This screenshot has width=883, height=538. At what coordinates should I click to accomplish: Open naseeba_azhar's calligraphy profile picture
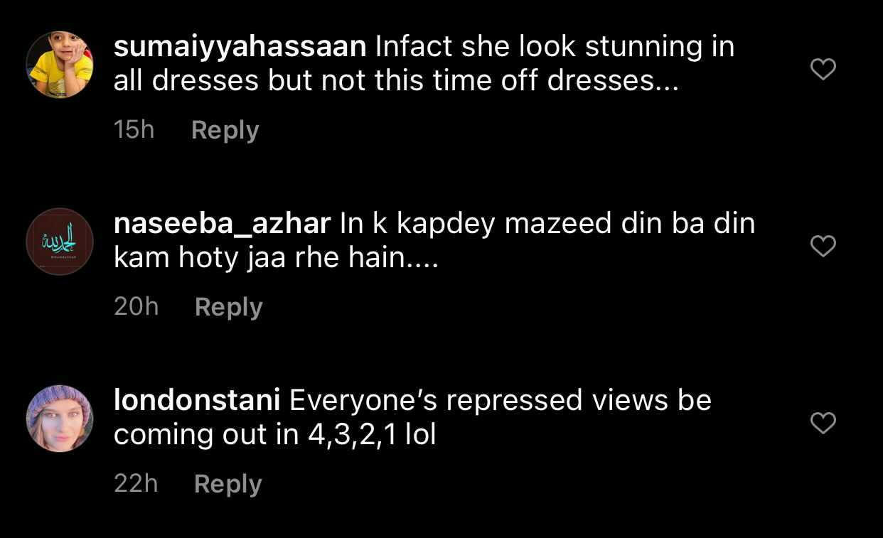60,242
